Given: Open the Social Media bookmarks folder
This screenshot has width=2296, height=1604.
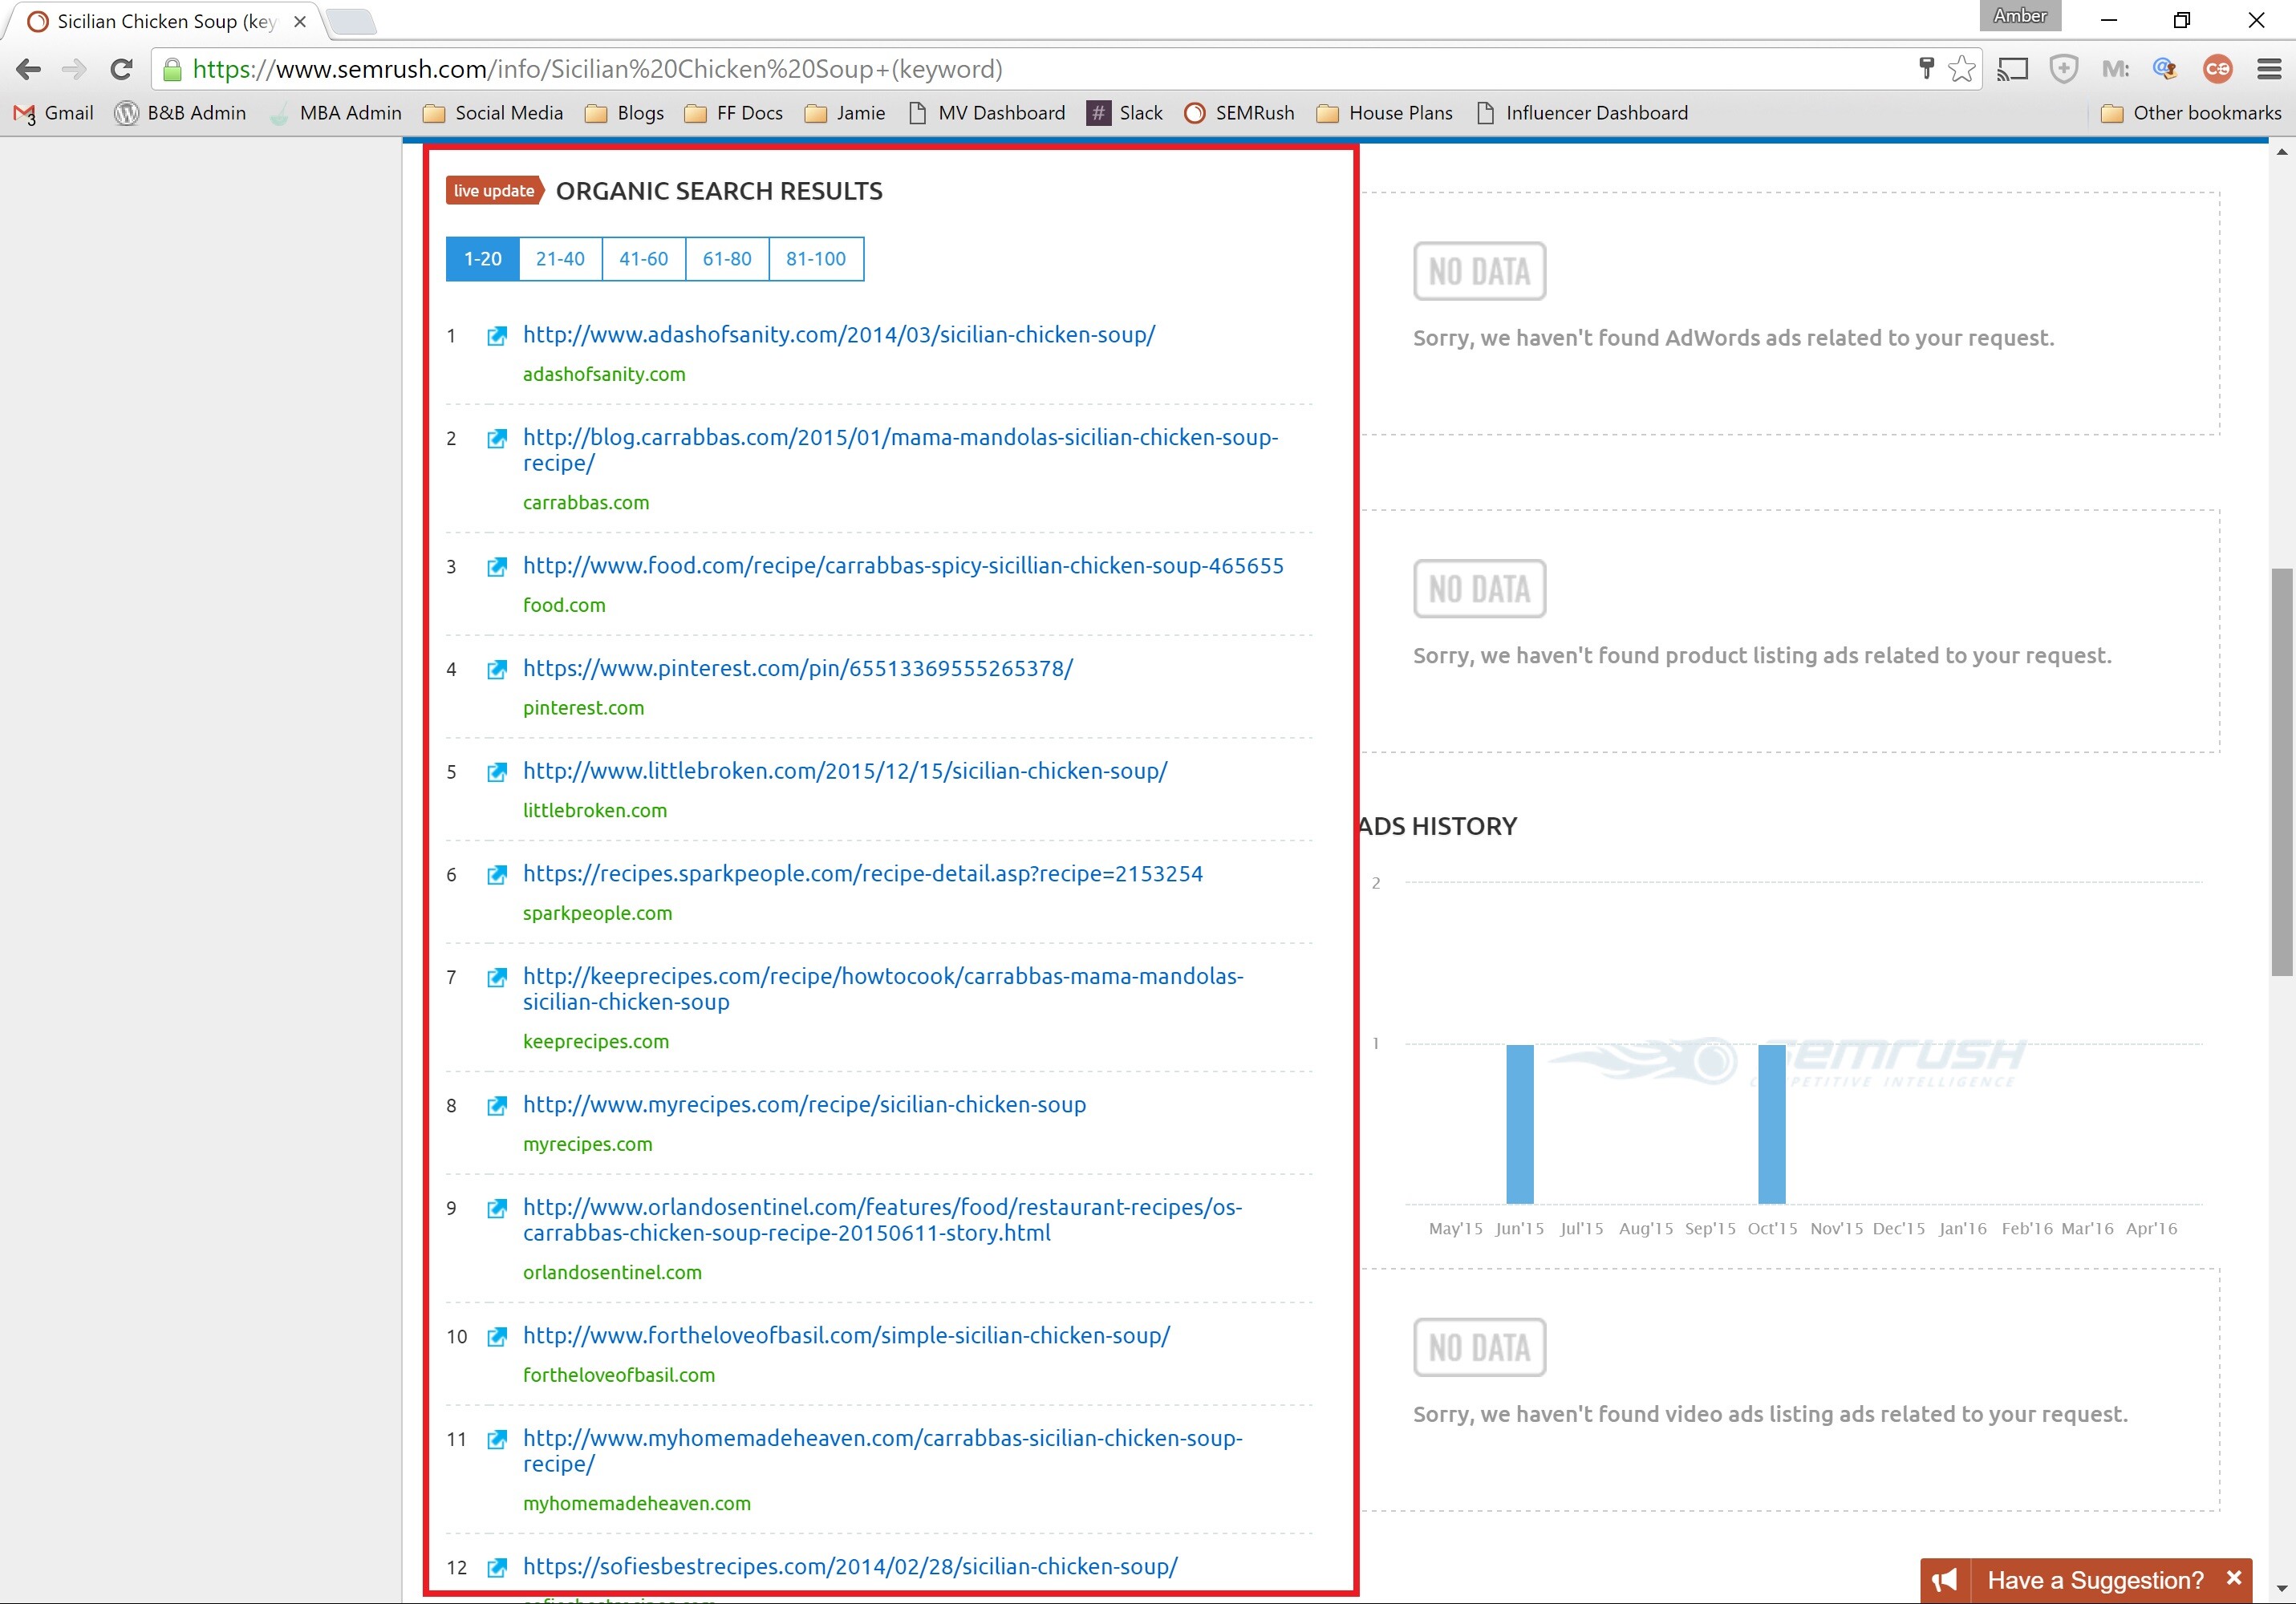Looking at the screenshot, I should click(x=493, y=113).
